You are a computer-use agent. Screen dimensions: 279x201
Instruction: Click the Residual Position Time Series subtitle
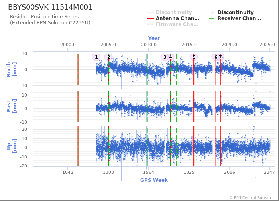click(x=44, y=17)
